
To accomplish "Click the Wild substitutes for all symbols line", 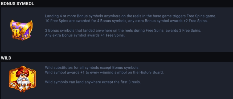I will coord(92,68).
